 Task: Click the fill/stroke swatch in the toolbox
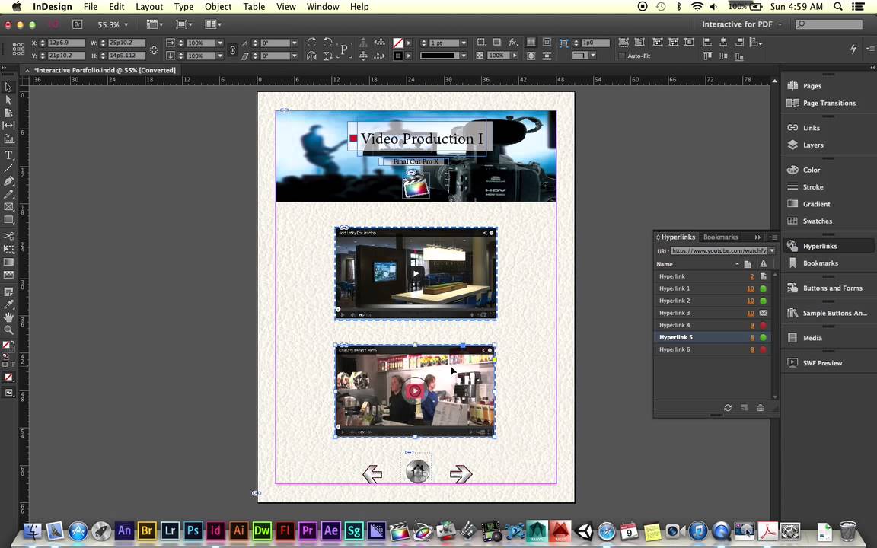[x=8, y=346]
